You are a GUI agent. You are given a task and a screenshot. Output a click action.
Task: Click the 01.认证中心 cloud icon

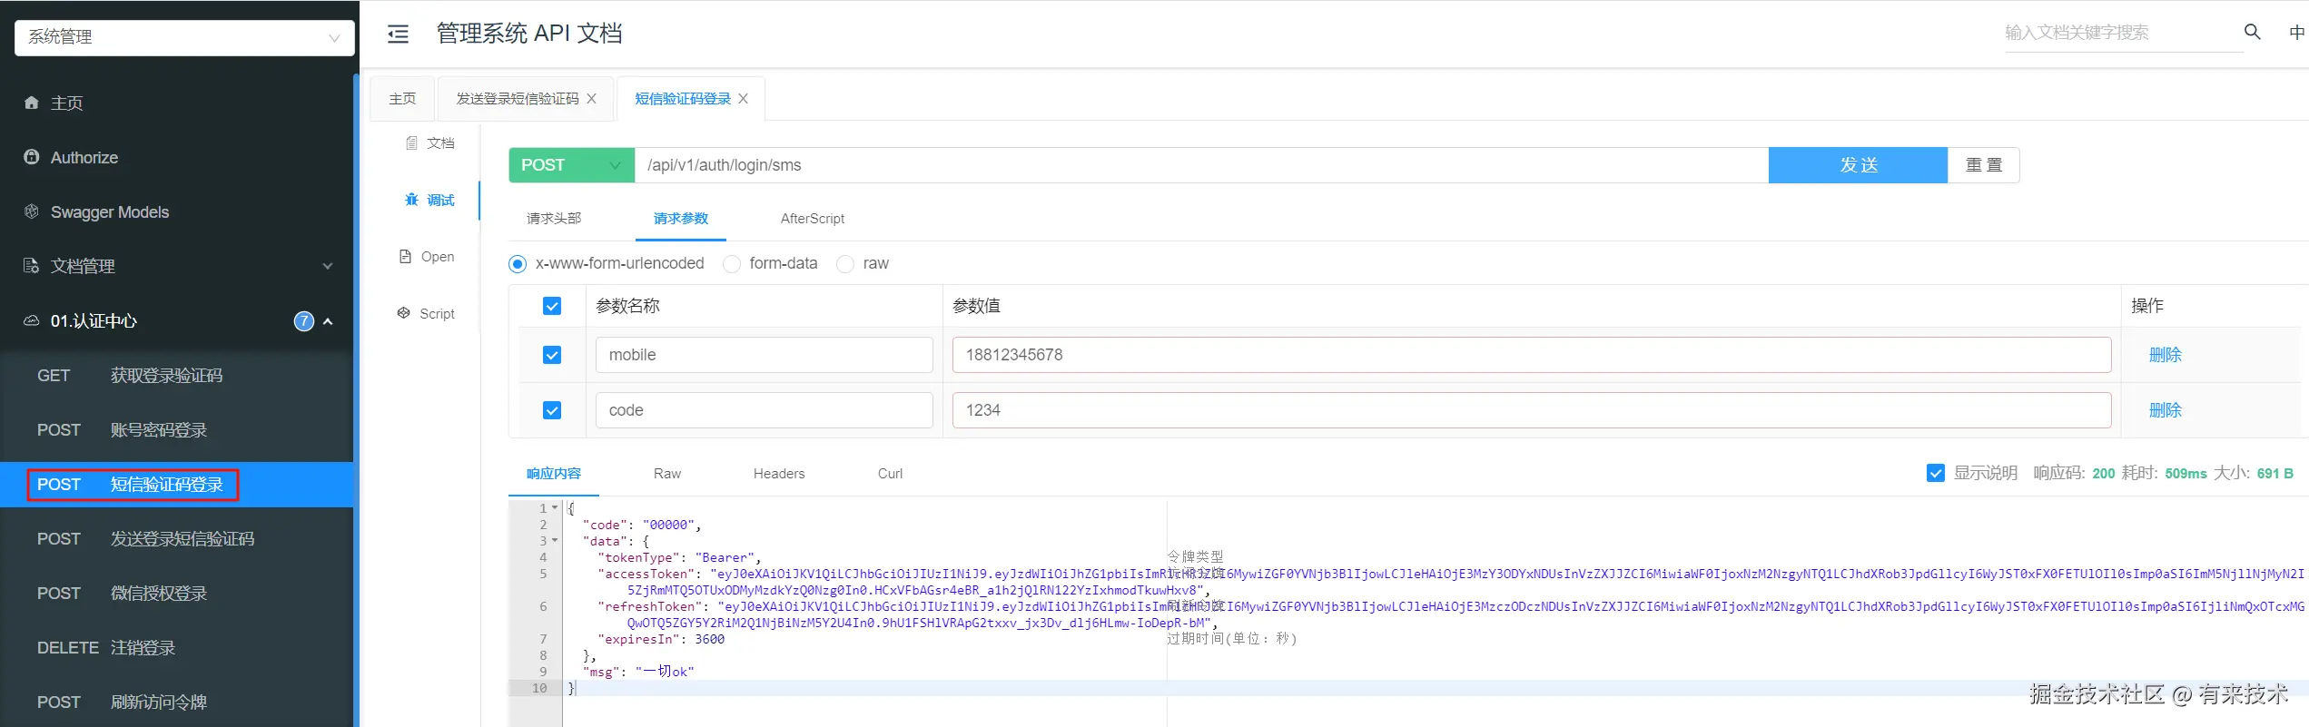point(32,320)
